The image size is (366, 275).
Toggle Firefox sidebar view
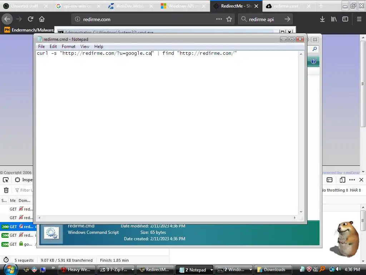pyautogui.click(x=345, y=19)
